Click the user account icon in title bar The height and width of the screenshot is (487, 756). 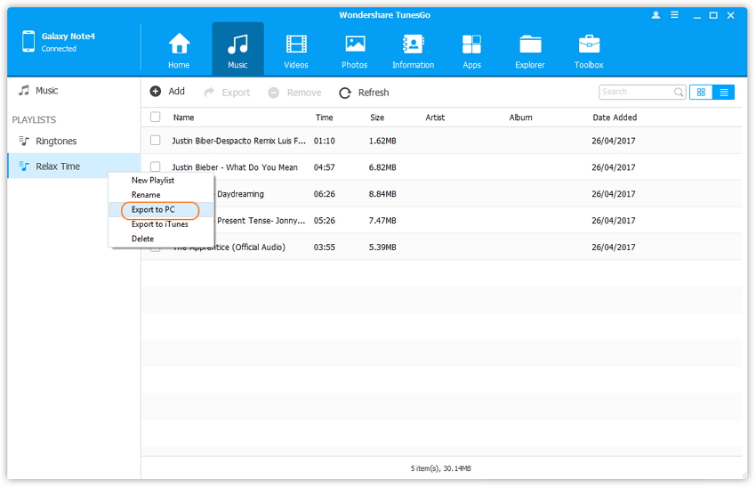656,15
